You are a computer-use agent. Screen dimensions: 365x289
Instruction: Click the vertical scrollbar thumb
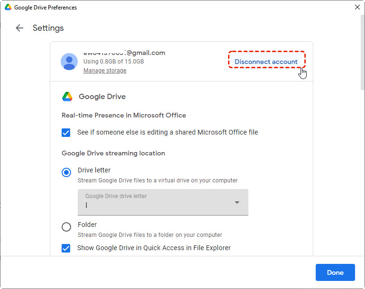363,53
